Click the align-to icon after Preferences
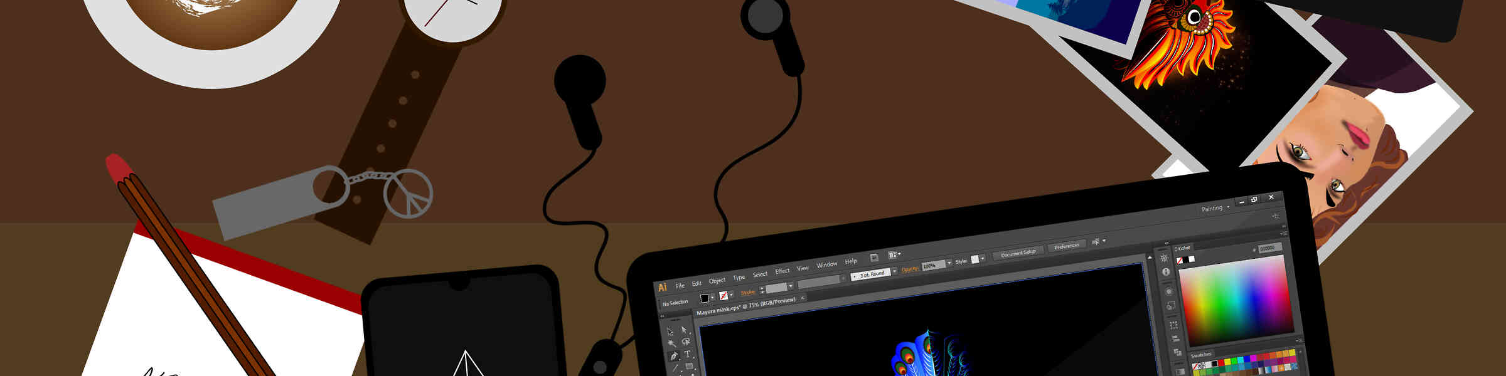 pyautogui.click(x=1096, y=241)
